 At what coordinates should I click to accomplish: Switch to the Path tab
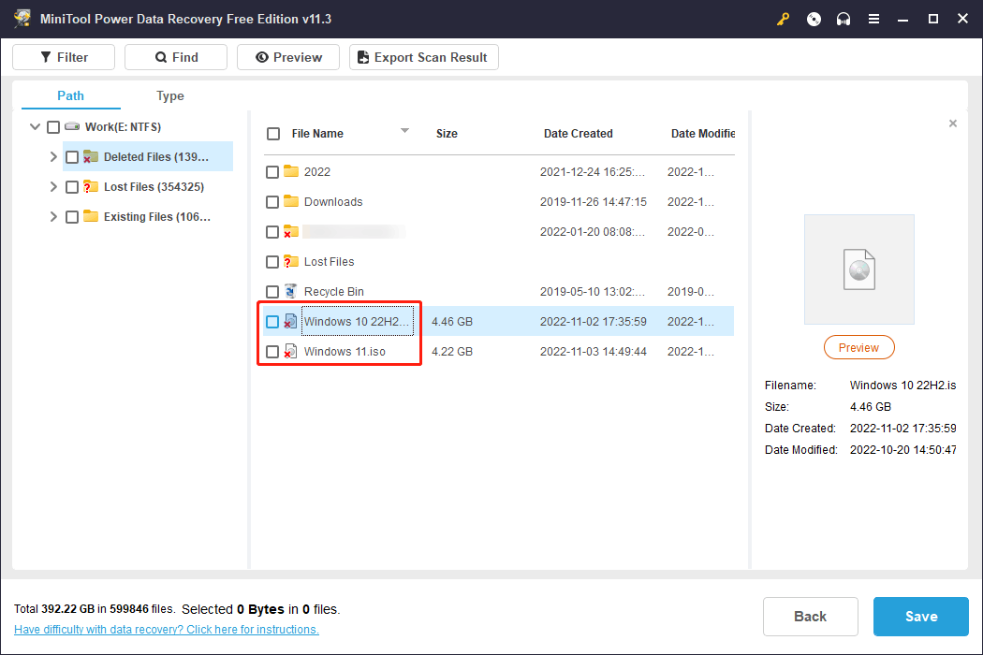coord(70,95)
